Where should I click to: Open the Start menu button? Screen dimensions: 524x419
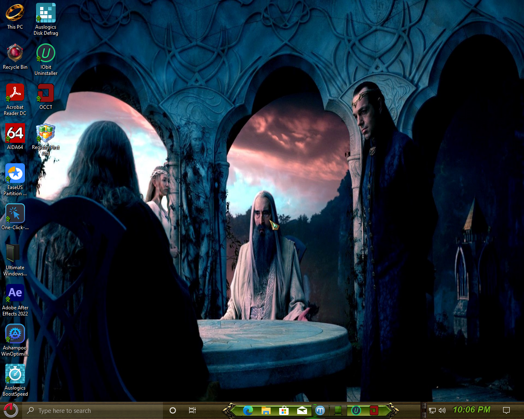pos(11,410)
